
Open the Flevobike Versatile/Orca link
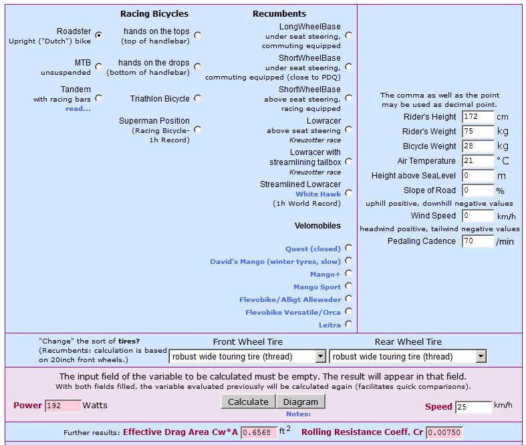(x=293, y=313)
